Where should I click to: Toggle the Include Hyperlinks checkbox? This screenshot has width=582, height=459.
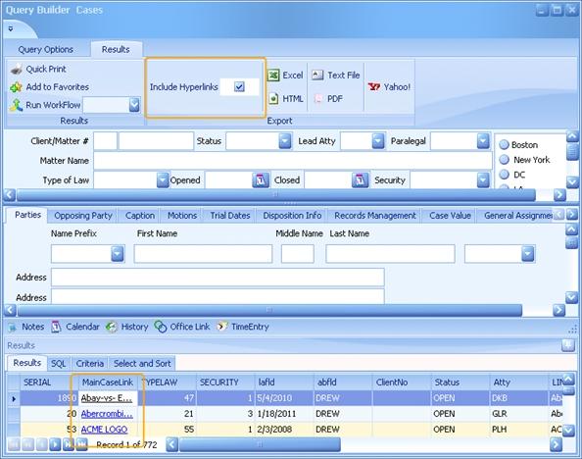[x=239, y=87]
